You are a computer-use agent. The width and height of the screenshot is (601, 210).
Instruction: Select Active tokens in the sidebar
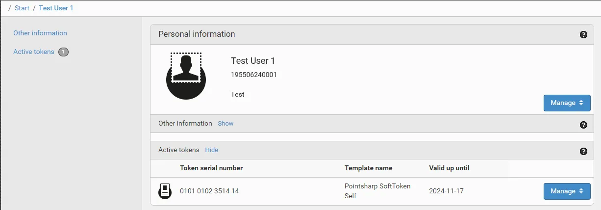(34, 52)
